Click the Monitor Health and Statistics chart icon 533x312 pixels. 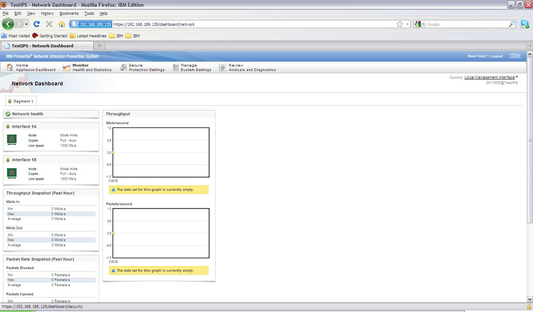pos(66,67)
